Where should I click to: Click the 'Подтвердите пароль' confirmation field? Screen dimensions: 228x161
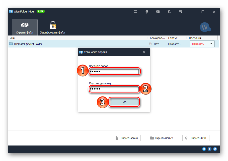pyautogui.click(x=114, y=89)
